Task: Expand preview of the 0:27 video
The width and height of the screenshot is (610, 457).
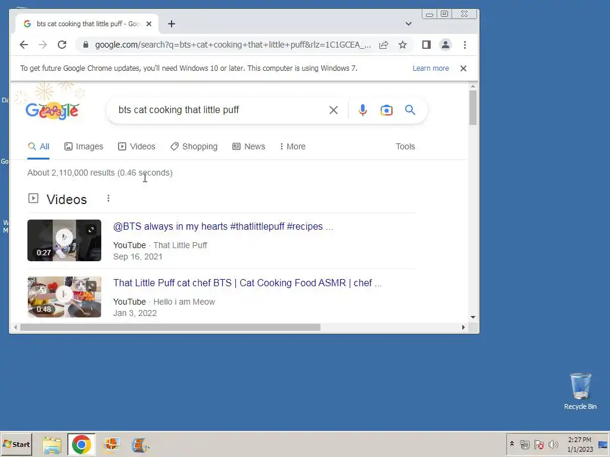Action: [91, 230]
